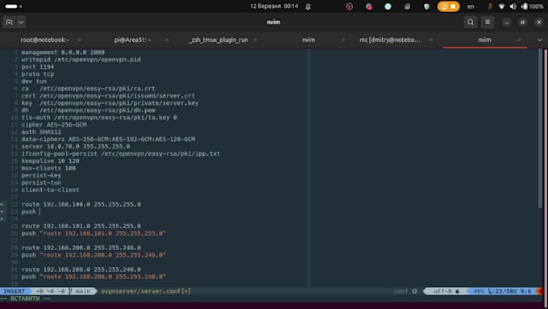The width and height of the screenshot is (548, 309).
Task: Open the Activities overview pill
Action: coord(13,6)
